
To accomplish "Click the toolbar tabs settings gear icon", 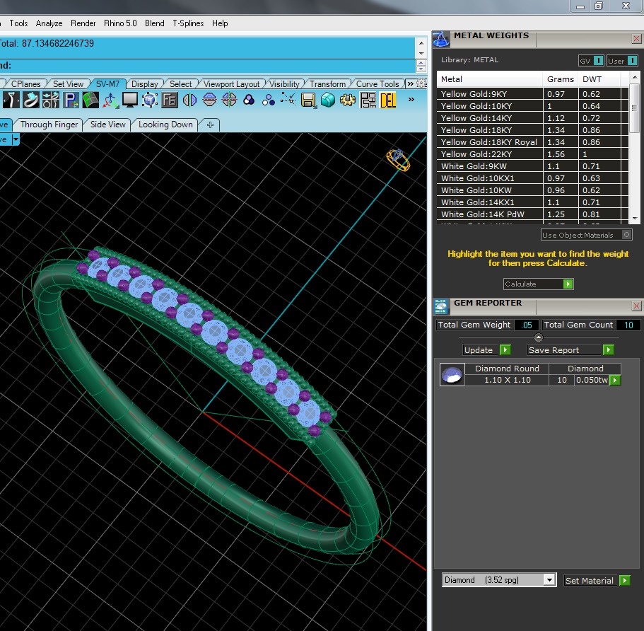I will [421, 83].
